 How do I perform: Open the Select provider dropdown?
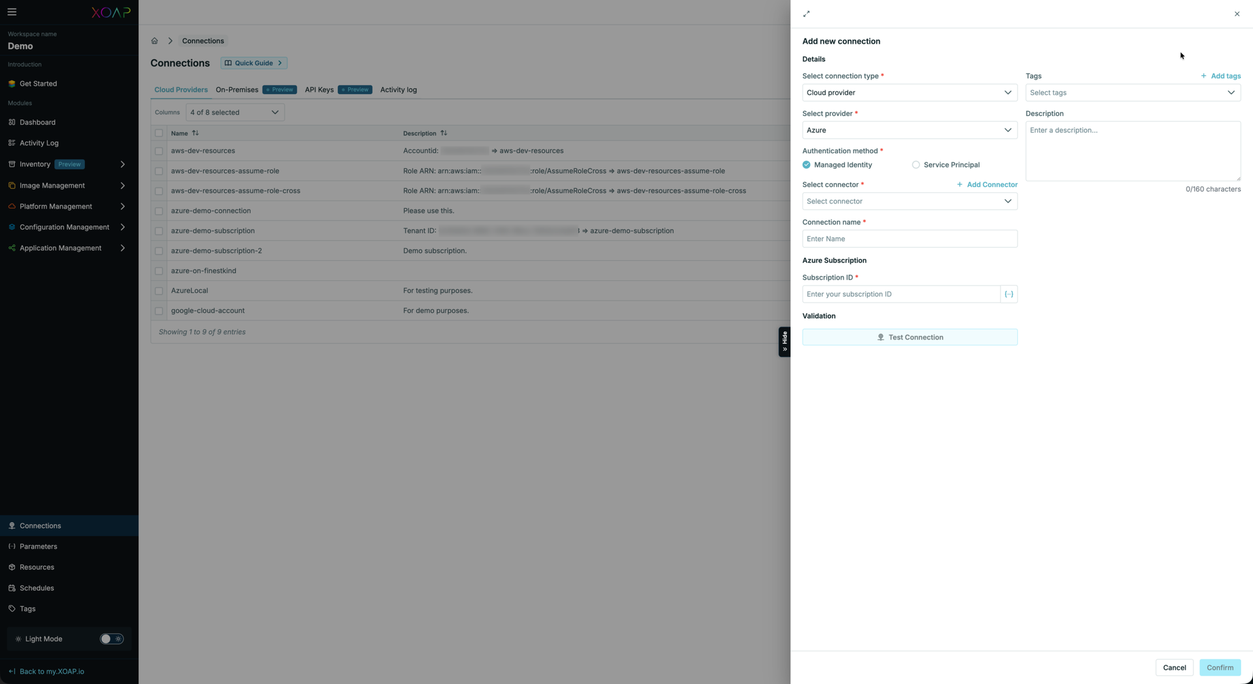[x=909, y=130]
